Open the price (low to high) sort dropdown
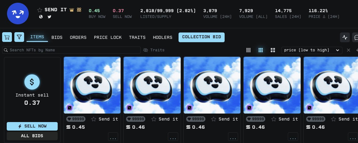Screen dimensions: 358x143 [312, 50]
